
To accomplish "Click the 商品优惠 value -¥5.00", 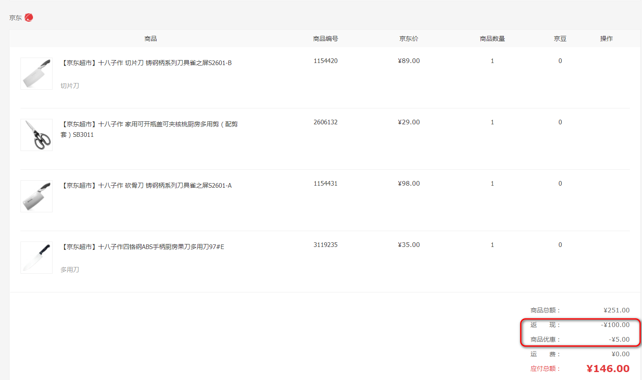I will 619,340.
